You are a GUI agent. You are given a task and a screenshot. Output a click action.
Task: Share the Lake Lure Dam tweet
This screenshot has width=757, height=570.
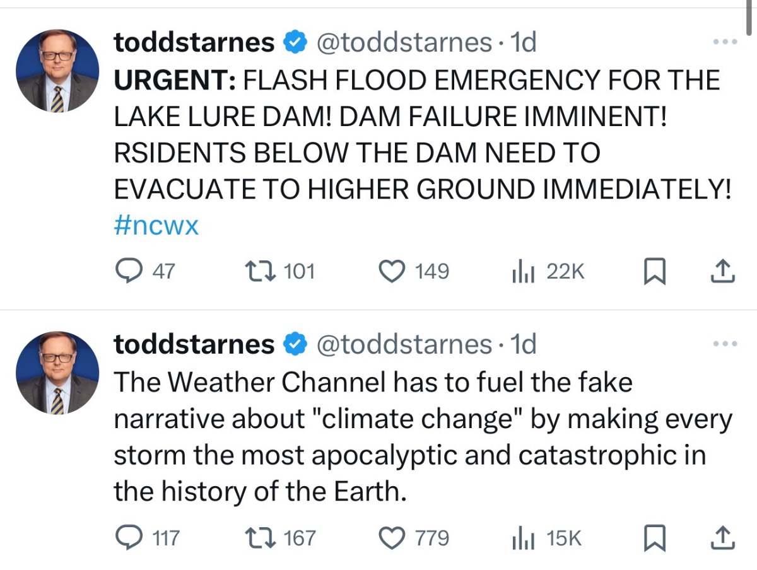(722, 272)
